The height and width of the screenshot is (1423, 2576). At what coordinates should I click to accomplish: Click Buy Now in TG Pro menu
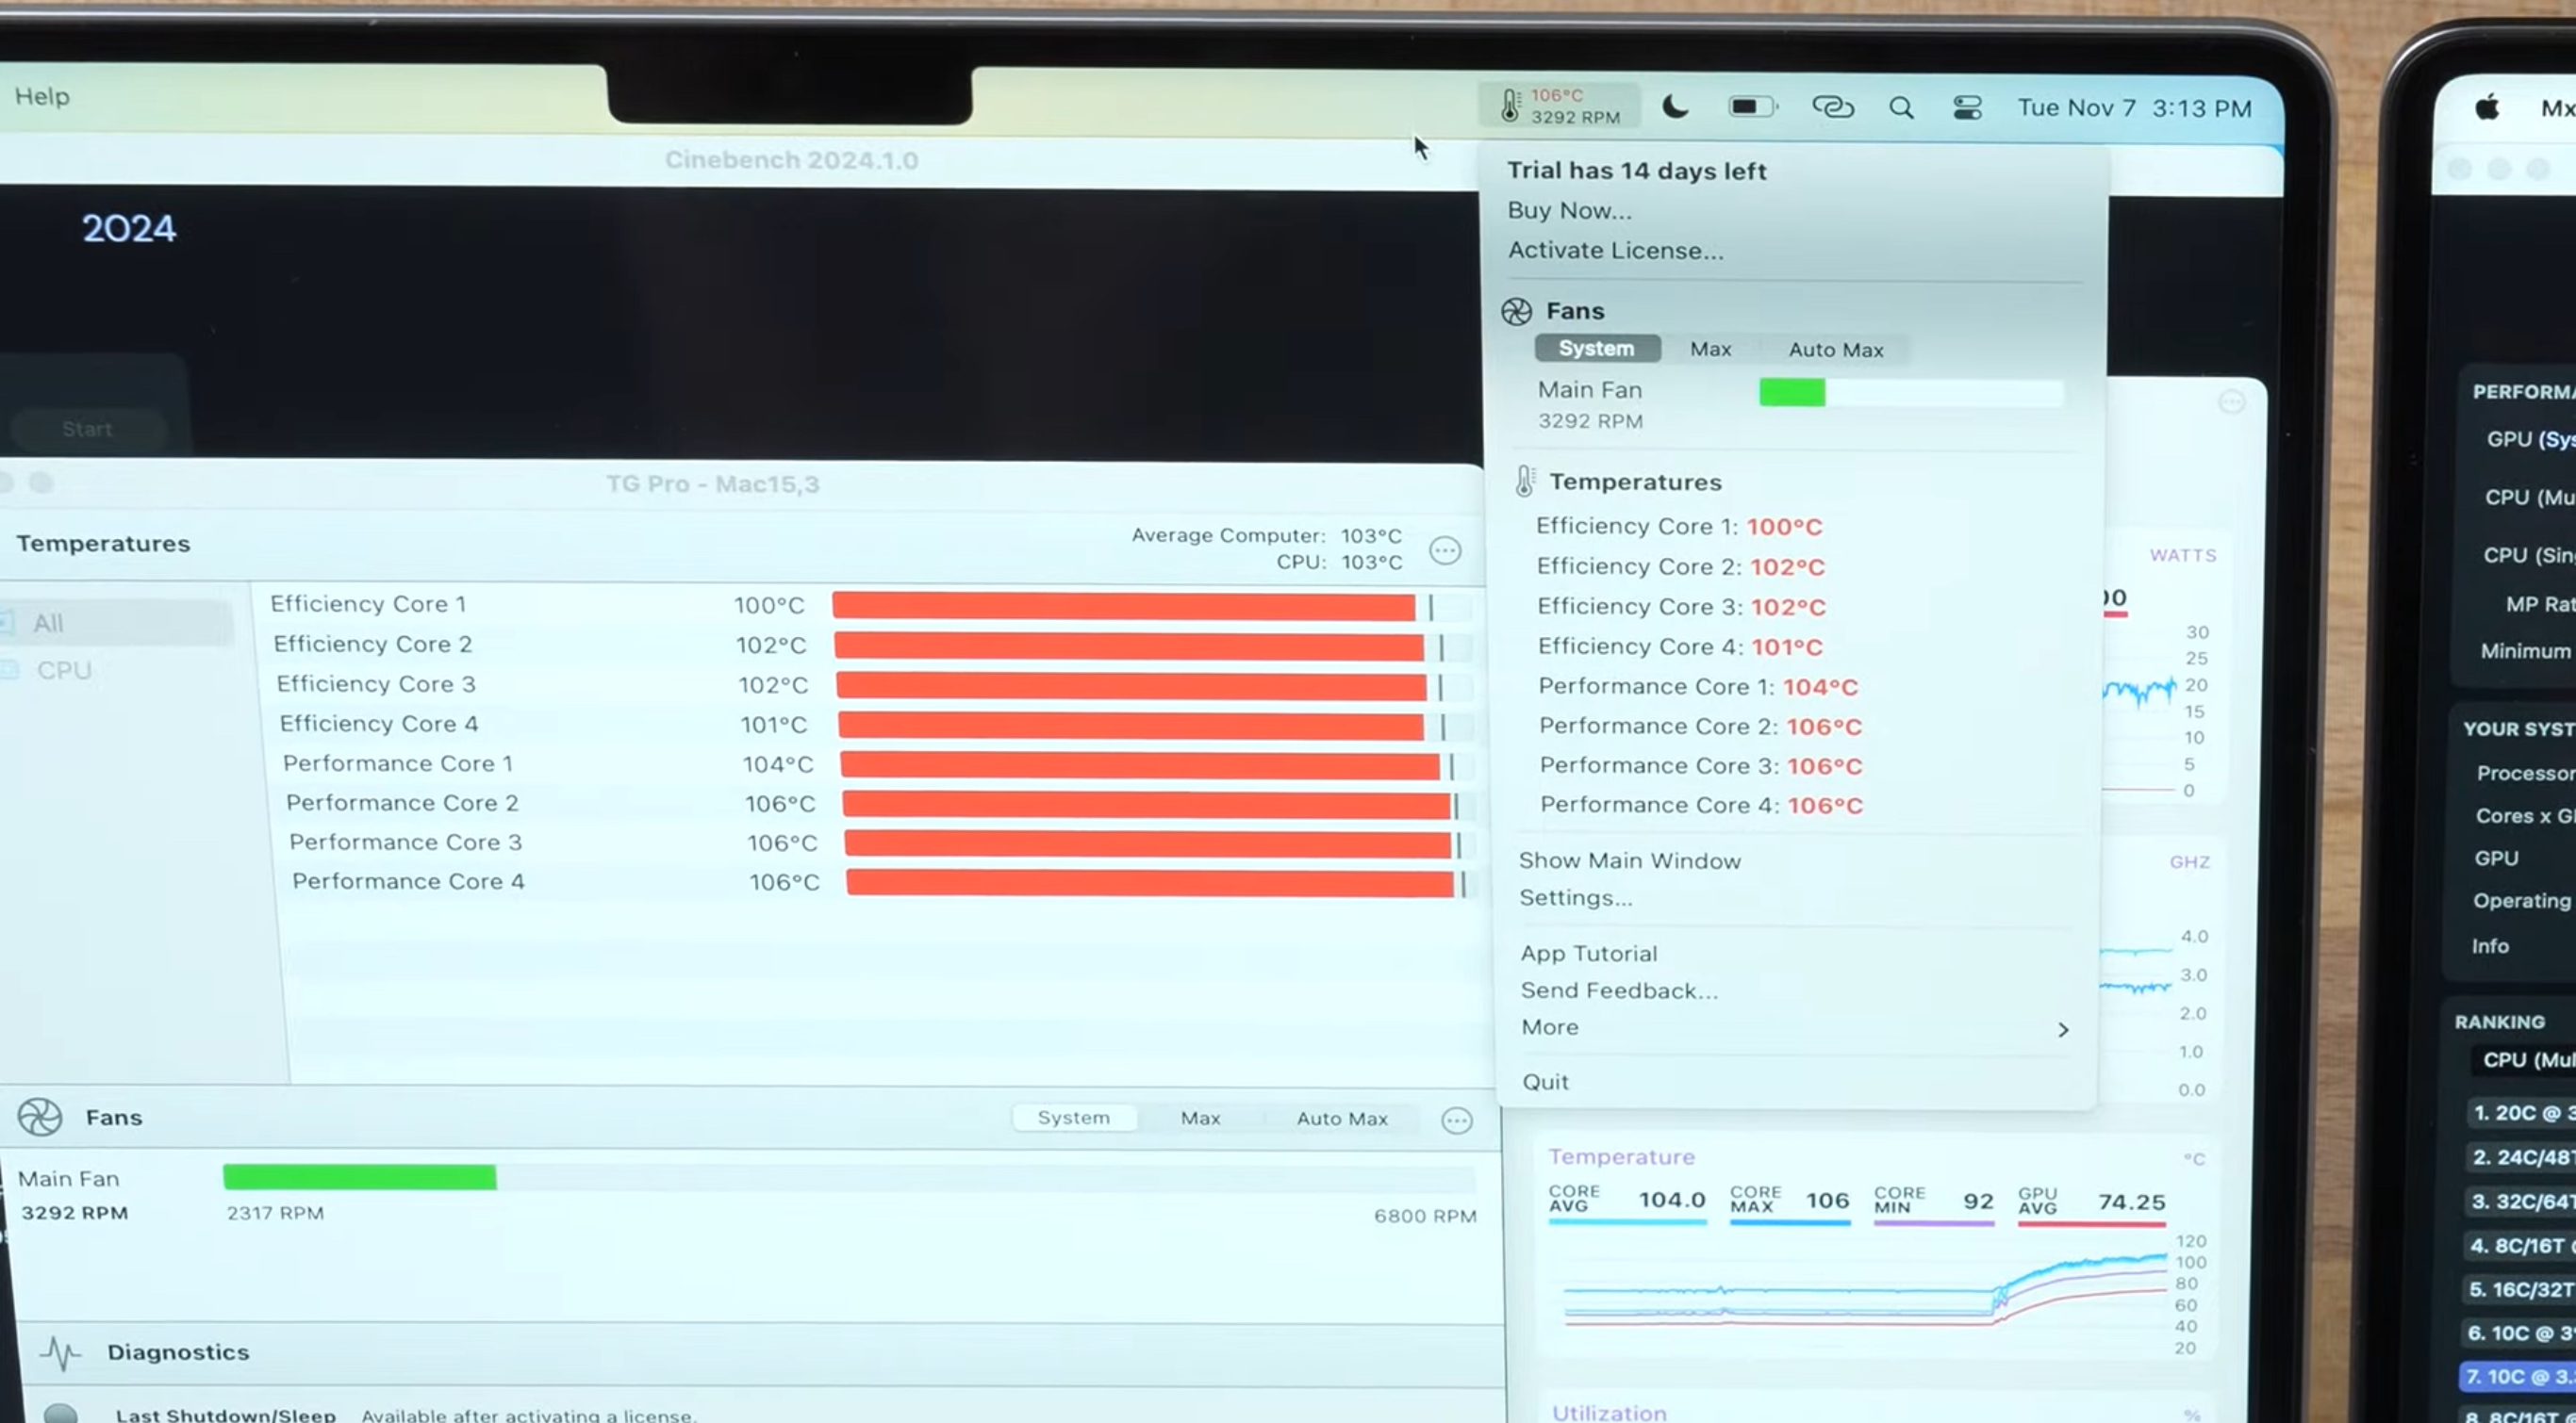click(1569, 210)
